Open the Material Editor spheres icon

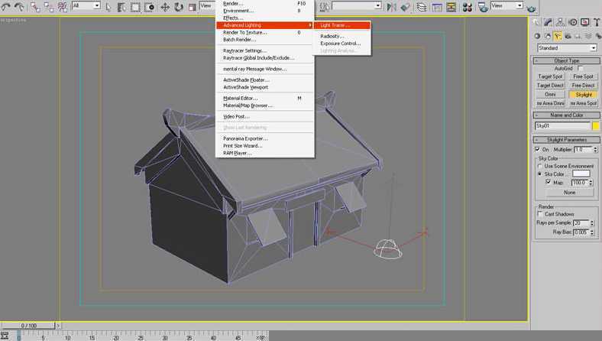pos(468,7)
